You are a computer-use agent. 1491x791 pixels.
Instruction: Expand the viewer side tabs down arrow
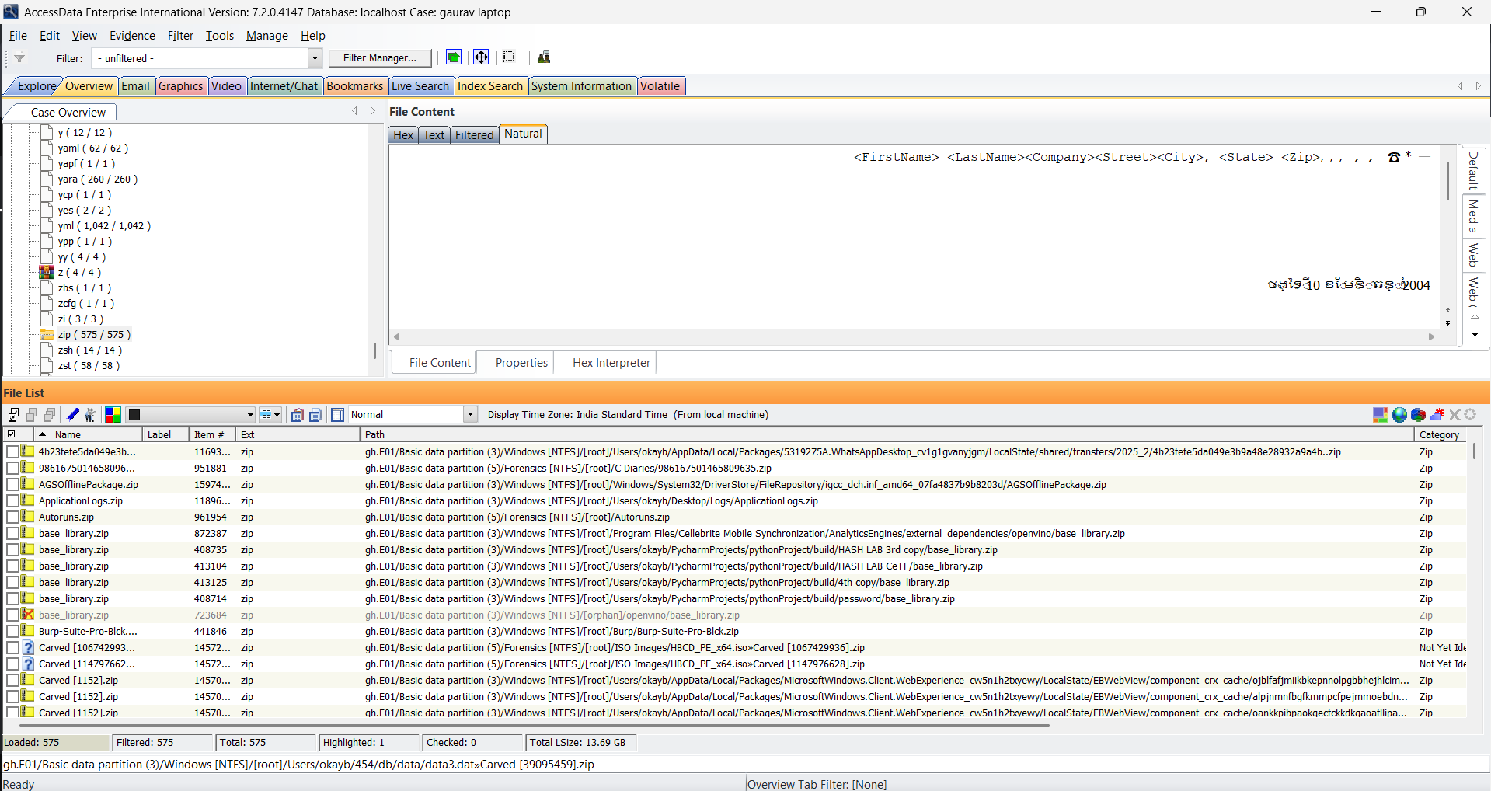tap(1475, 335)
